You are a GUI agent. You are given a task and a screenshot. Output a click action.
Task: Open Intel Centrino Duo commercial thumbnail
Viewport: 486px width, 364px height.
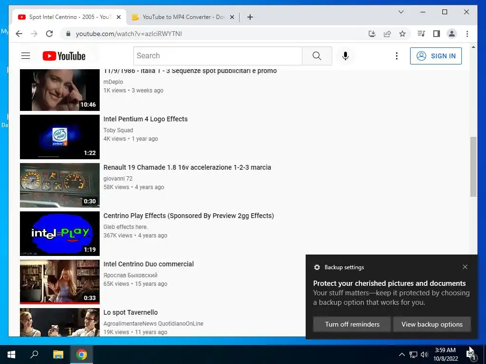point(60,282)
